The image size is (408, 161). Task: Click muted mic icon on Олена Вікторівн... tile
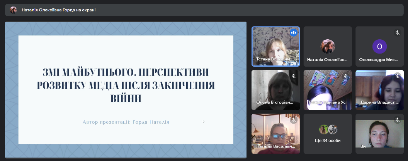point(294,76)
